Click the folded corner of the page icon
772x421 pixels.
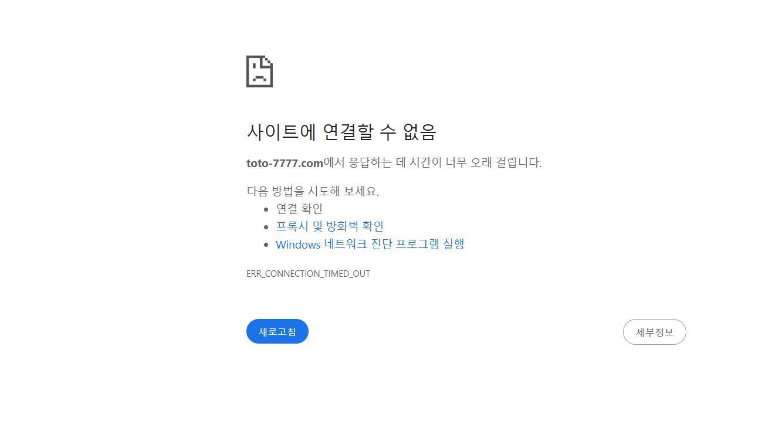[x=268, y=60]
